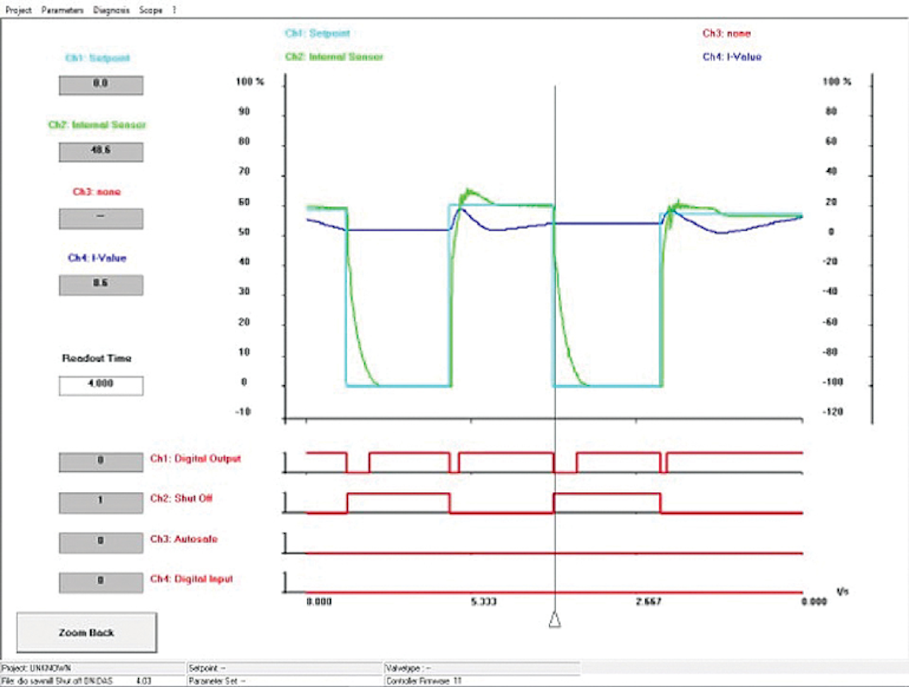909x687 pixels.
Task: Select the Ch1 Setpoint label in left panel
Action: click(97, 58)
